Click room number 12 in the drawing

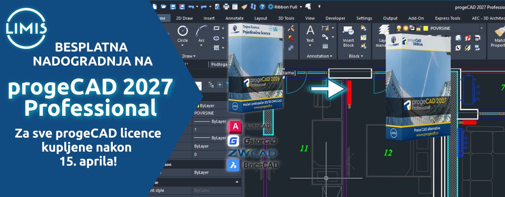pyautogui.click(x=388, y=153)
